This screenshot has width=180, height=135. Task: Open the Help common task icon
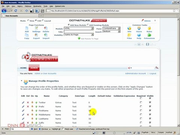[139, 35]
